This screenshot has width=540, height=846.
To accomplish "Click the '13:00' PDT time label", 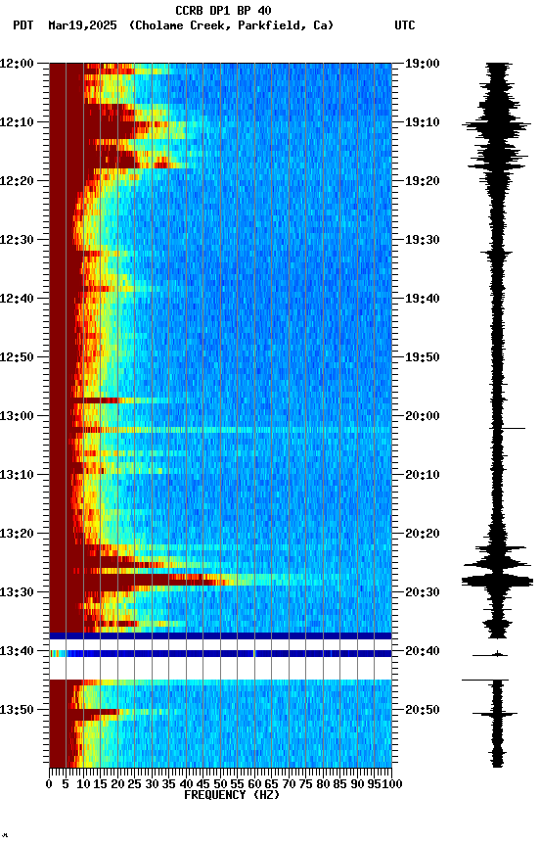I will [17, 416].
